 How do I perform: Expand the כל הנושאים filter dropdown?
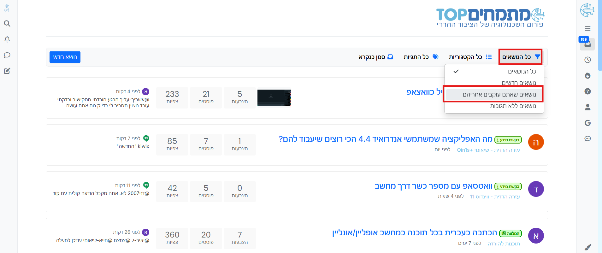click(521, 57)
